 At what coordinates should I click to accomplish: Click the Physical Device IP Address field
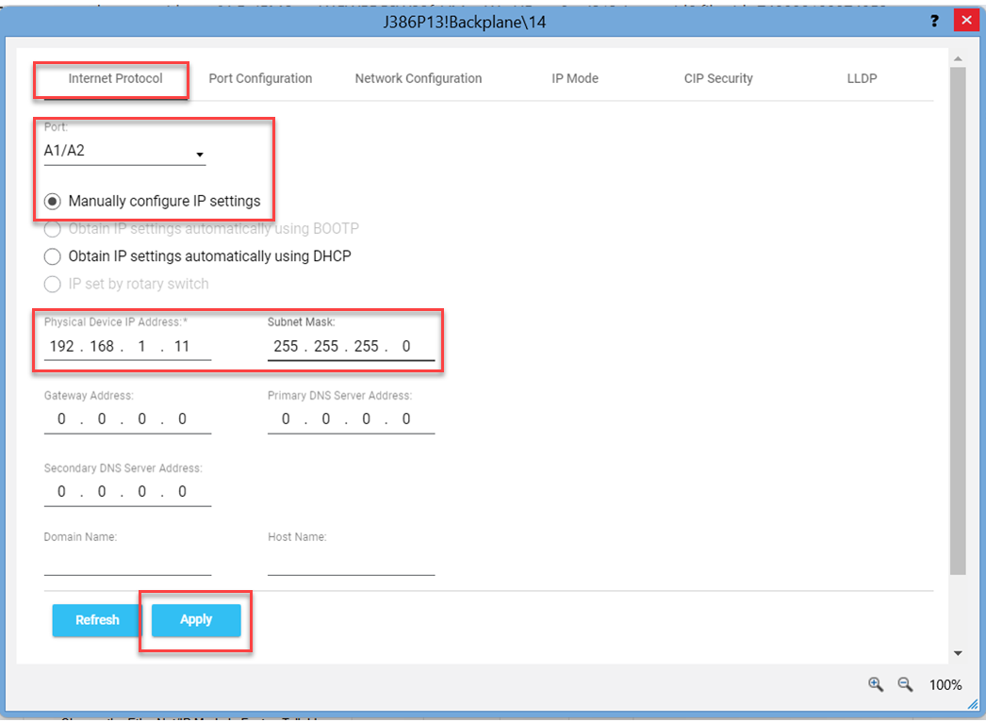(123, 345)
